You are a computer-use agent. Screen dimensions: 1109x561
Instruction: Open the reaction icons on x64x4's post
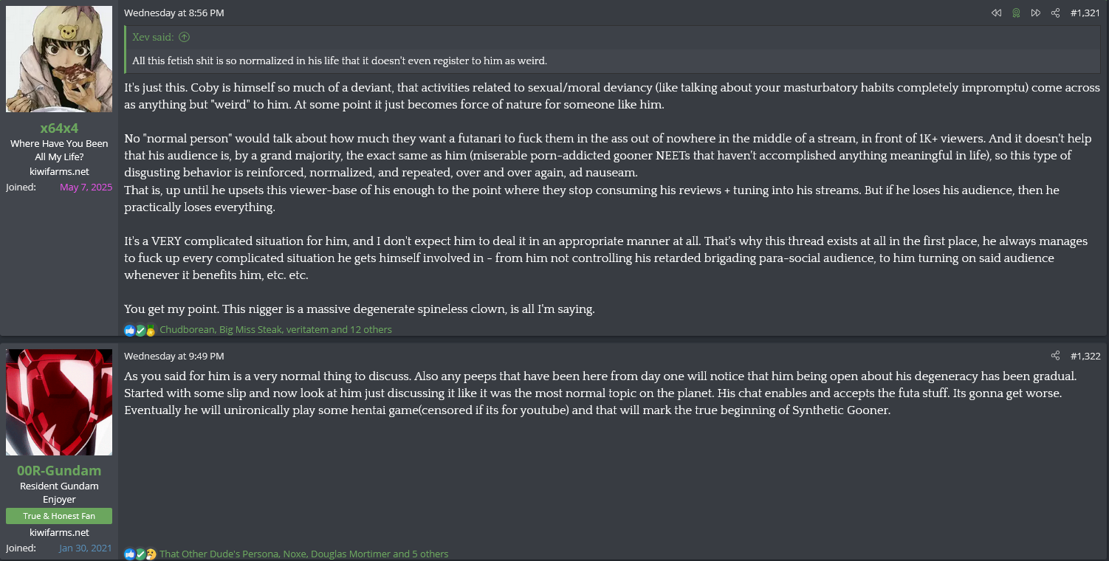(140, 330)
